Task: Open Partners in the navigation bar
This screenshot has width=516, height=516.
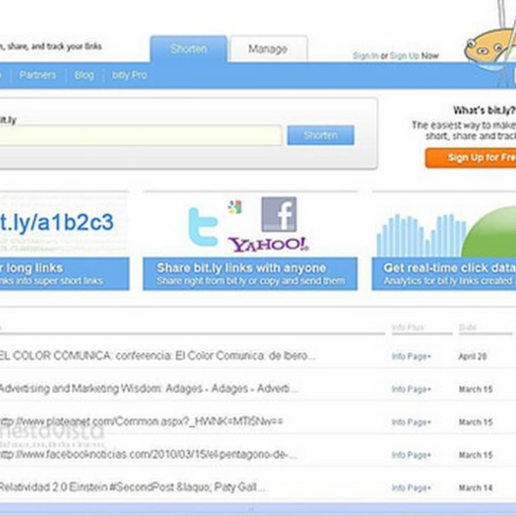Action: 37,75
